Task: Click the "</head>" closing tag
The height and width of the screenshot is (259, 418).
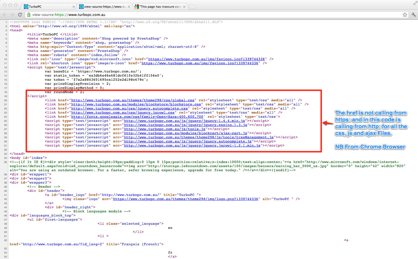Action: [17, 154]
